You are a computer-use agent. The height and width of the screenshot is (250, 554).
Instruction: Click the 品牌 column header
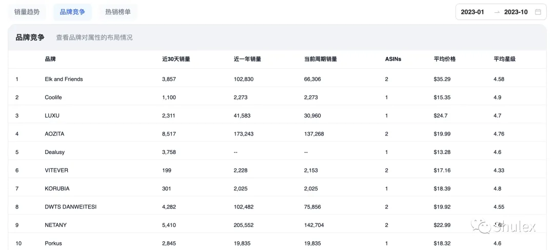(50, 59)
